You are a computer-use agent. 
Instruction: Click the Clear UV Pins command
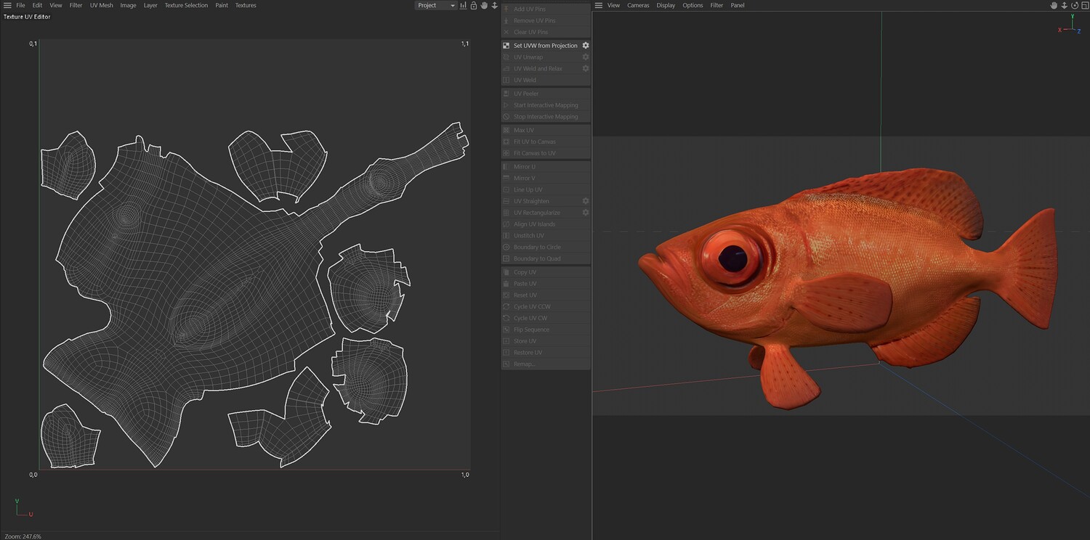[546, 32]
